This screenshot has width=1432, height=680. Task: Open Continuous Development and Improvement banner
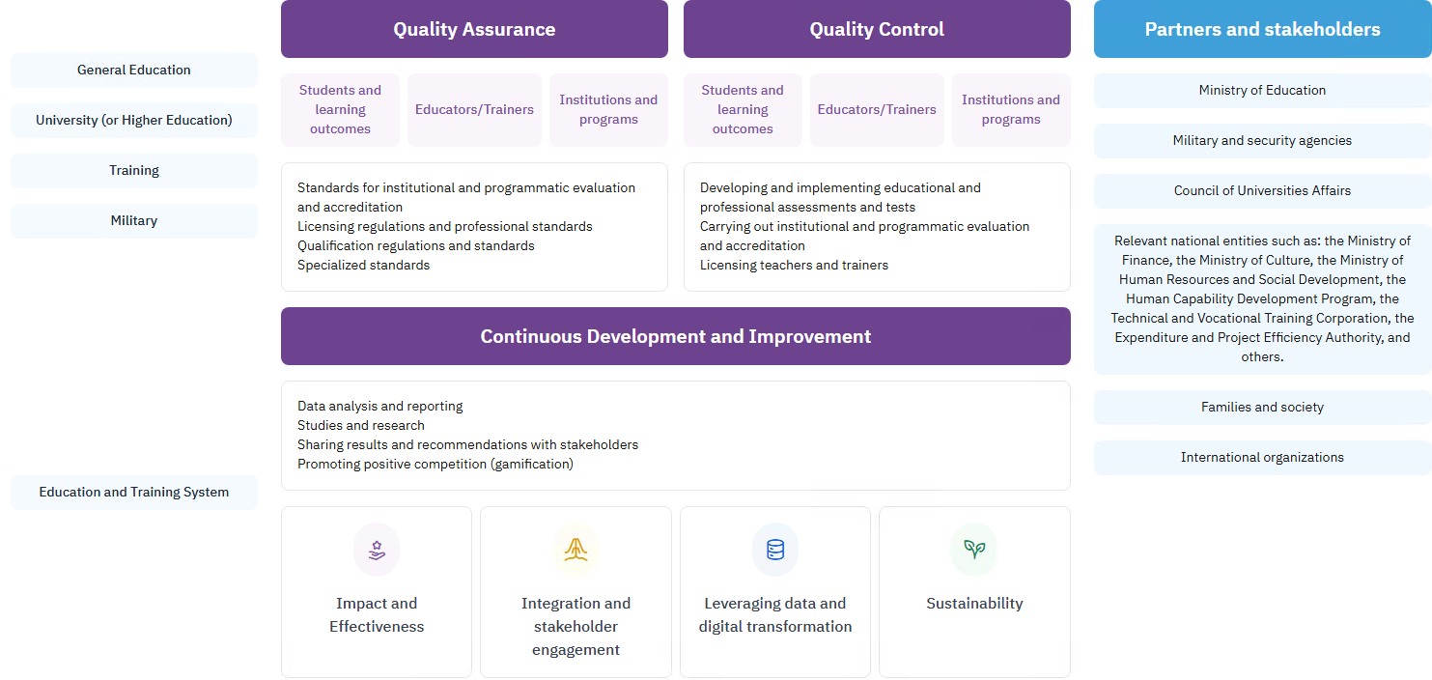tap(675, 336)
